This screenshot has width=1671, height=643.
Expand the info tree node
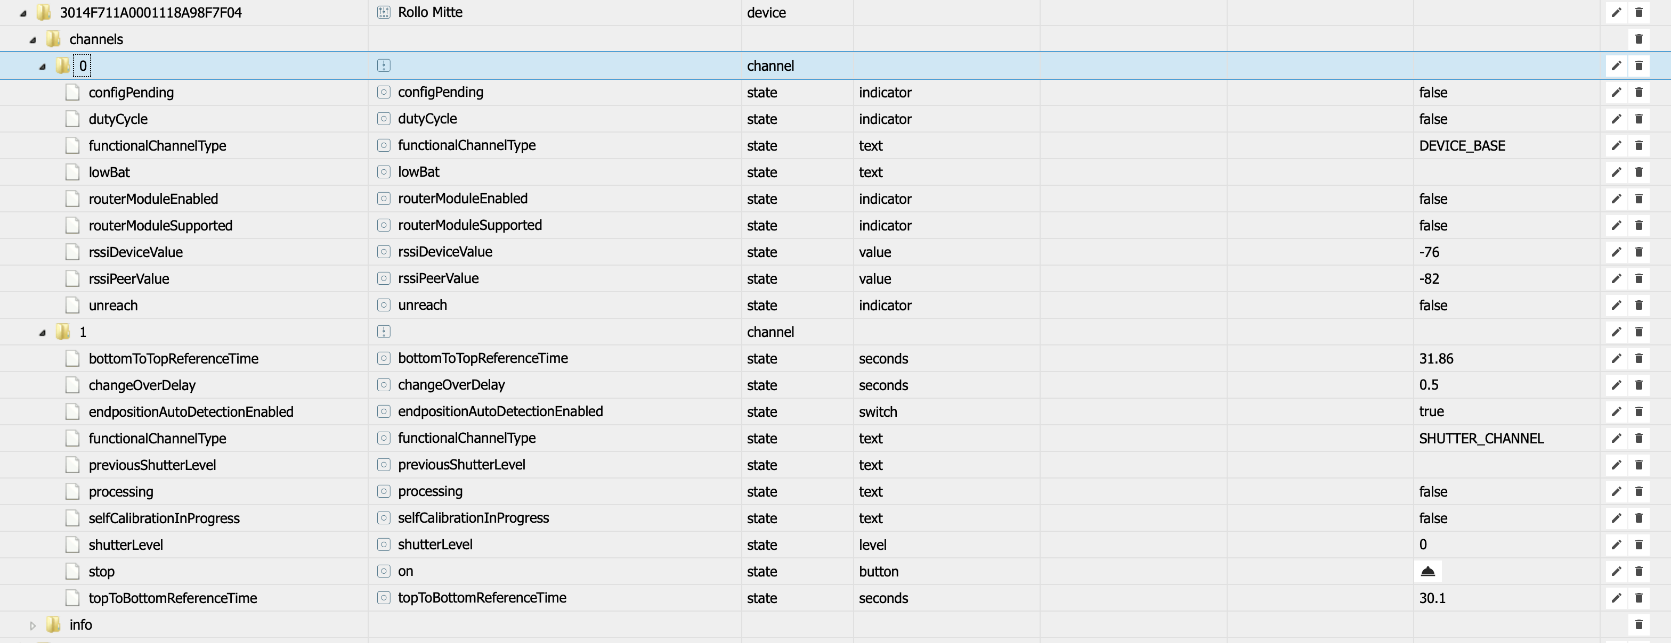(32, 625)
